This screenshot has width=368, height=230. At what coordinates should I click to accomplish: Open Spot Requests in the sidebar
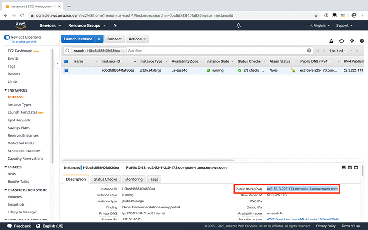[x=19, y=120]
